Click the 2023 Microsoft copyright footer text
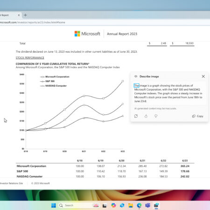The image size is (210, 210). tap(41, 183)
